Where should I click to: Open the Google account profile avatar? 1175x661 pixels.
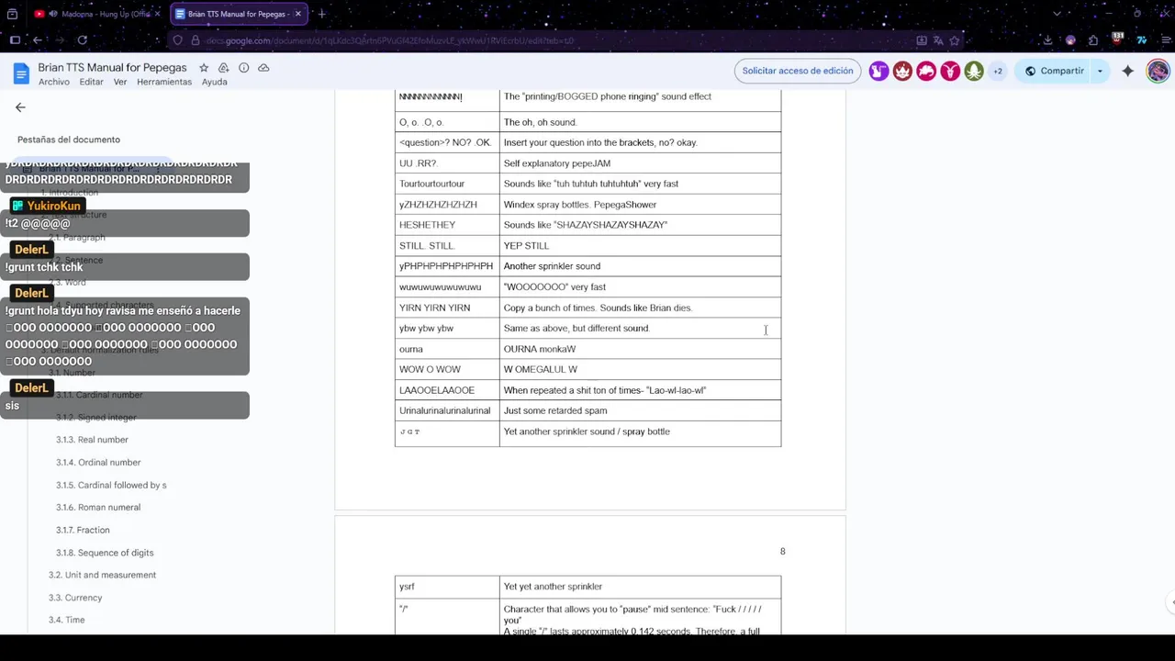click(x=1158, y=71)
